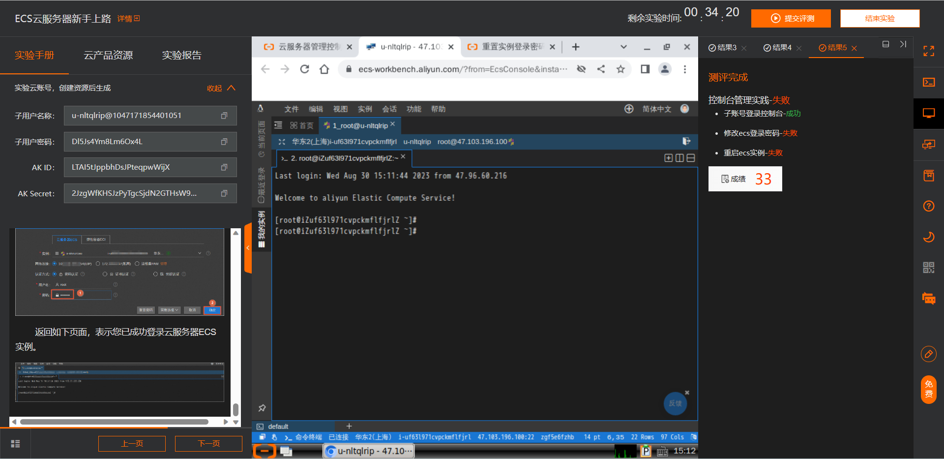
Task: Copy the AK ID value
Action: click(x=224, y=167)
